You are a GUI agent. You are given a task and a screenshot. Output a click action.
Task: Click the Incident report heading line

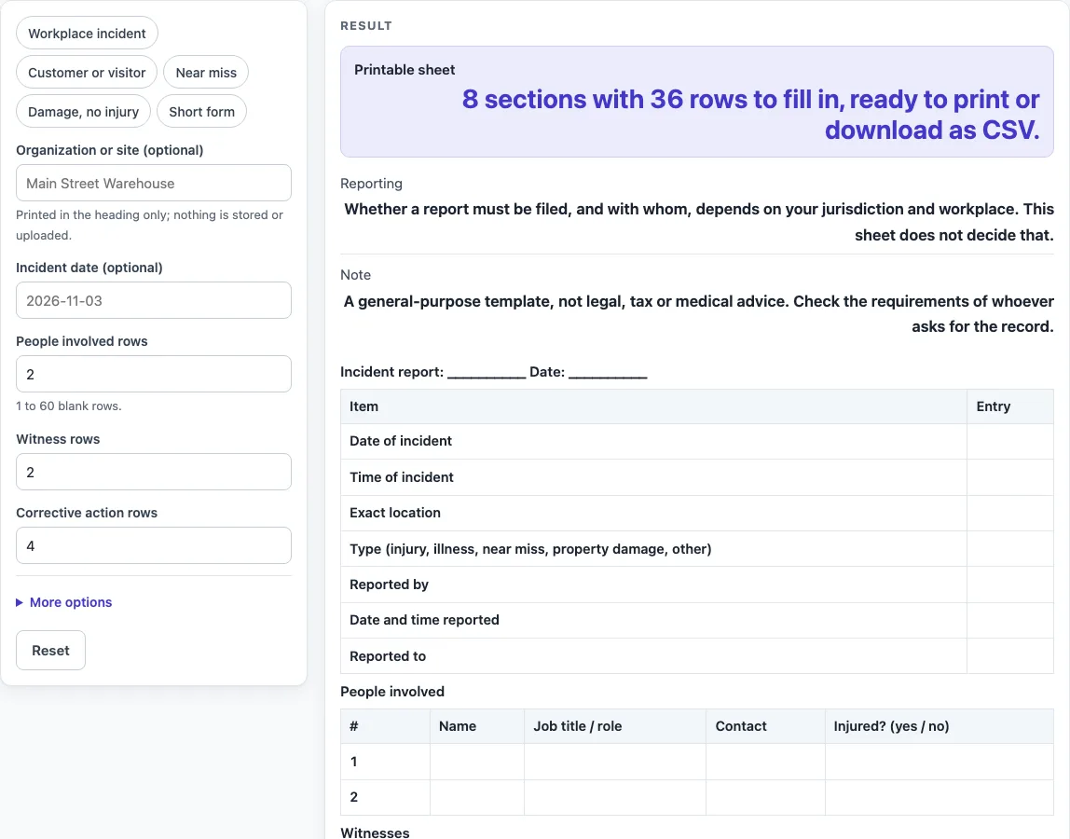click(493, 372)
